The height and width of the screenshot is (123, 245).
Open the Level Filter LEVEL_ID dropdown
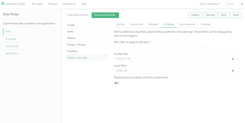point(176,71)
